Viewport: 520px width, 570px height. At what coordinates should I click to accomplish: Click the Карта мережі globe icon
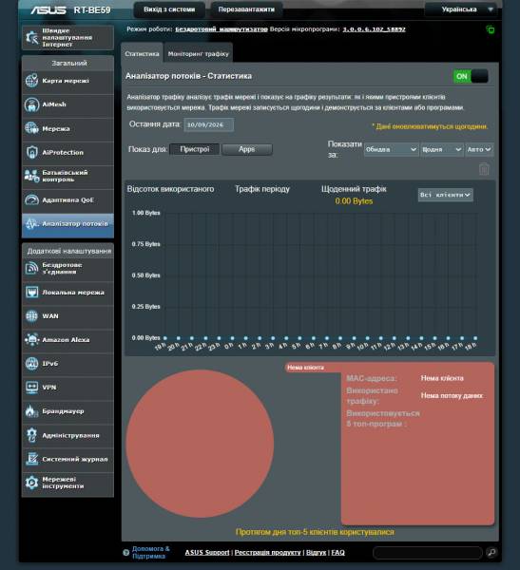click(31, 81)
